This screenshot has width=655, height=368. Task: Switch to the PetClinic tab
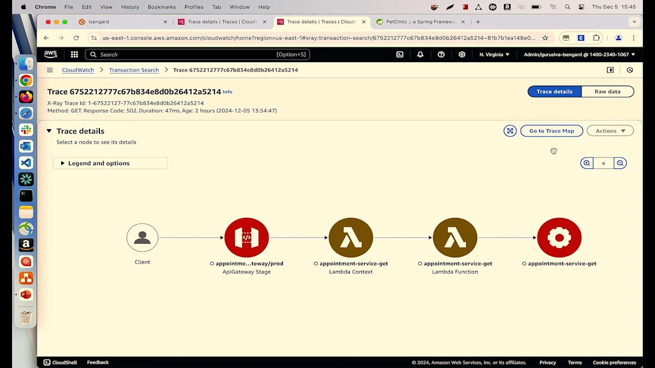point(420,22)
